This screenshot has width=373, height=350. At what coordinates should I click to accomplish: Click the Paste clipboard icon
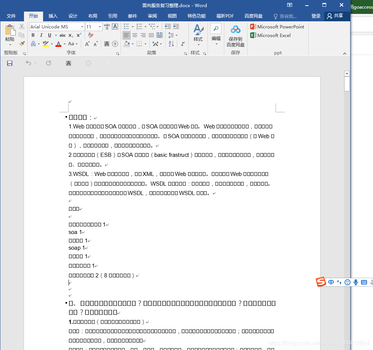(10, 30)
